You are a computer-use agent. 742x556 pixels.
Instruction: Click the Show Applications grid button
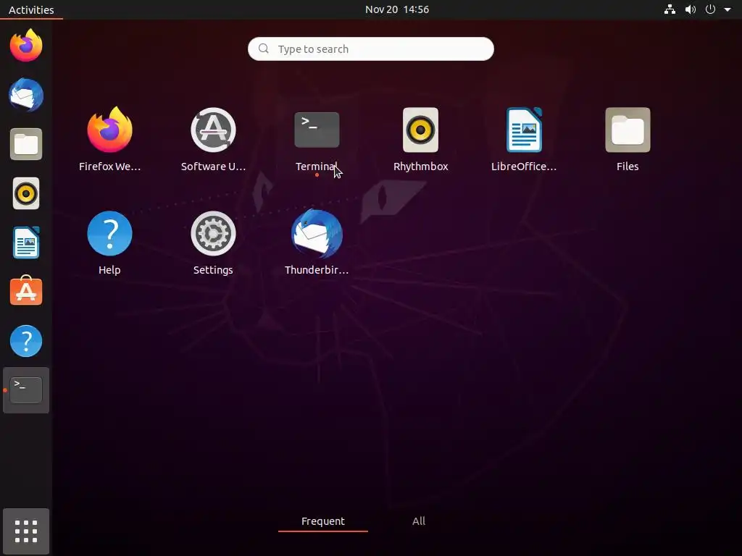(26, 531)
